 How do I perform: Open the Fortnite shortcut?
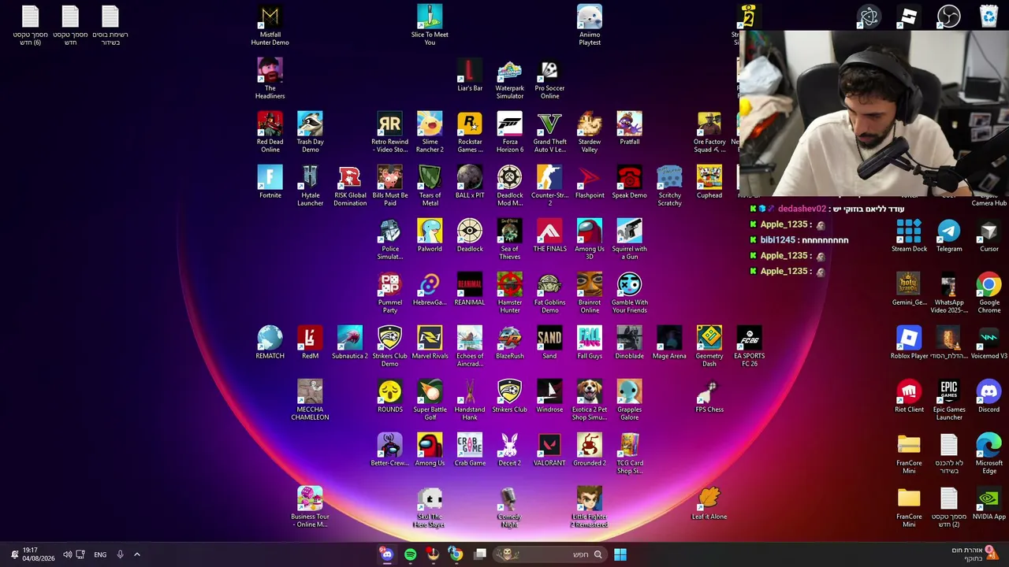pos(270,182)
